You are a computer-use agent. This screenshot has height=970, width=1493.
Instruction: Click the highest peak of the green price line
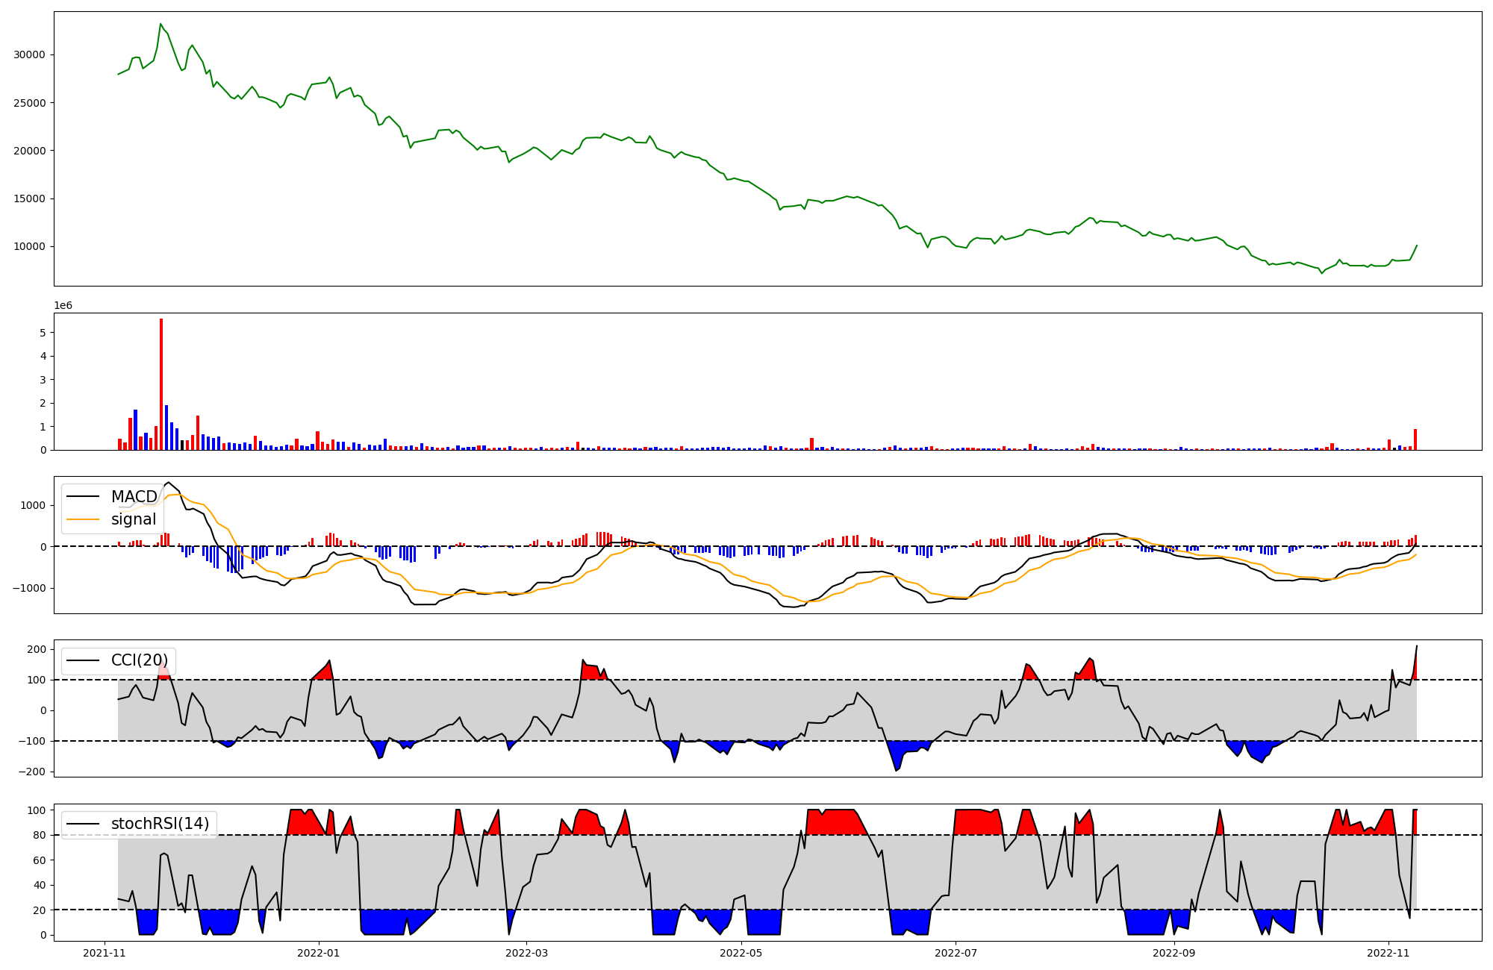(x=160, y=25)
